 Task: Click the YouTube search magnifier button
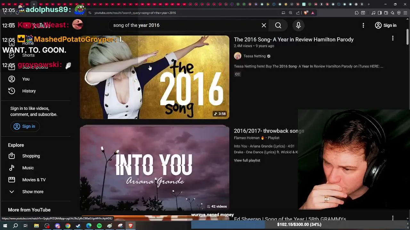tap(278, 25)
